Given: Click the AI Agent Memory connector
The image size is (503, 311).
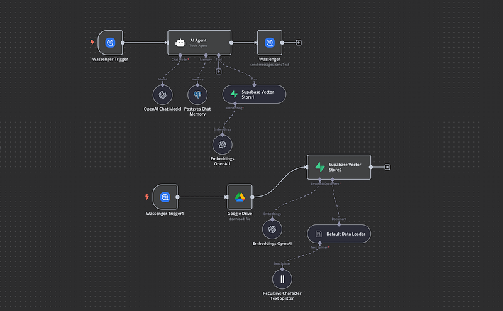Looking at the screenshot, I should click(x=206, y=56).
